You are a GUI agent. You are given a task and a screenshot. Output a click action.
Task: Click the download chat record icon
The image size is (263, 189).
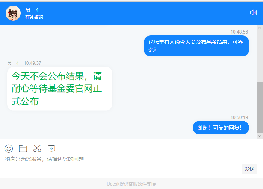tap(51, 149)
